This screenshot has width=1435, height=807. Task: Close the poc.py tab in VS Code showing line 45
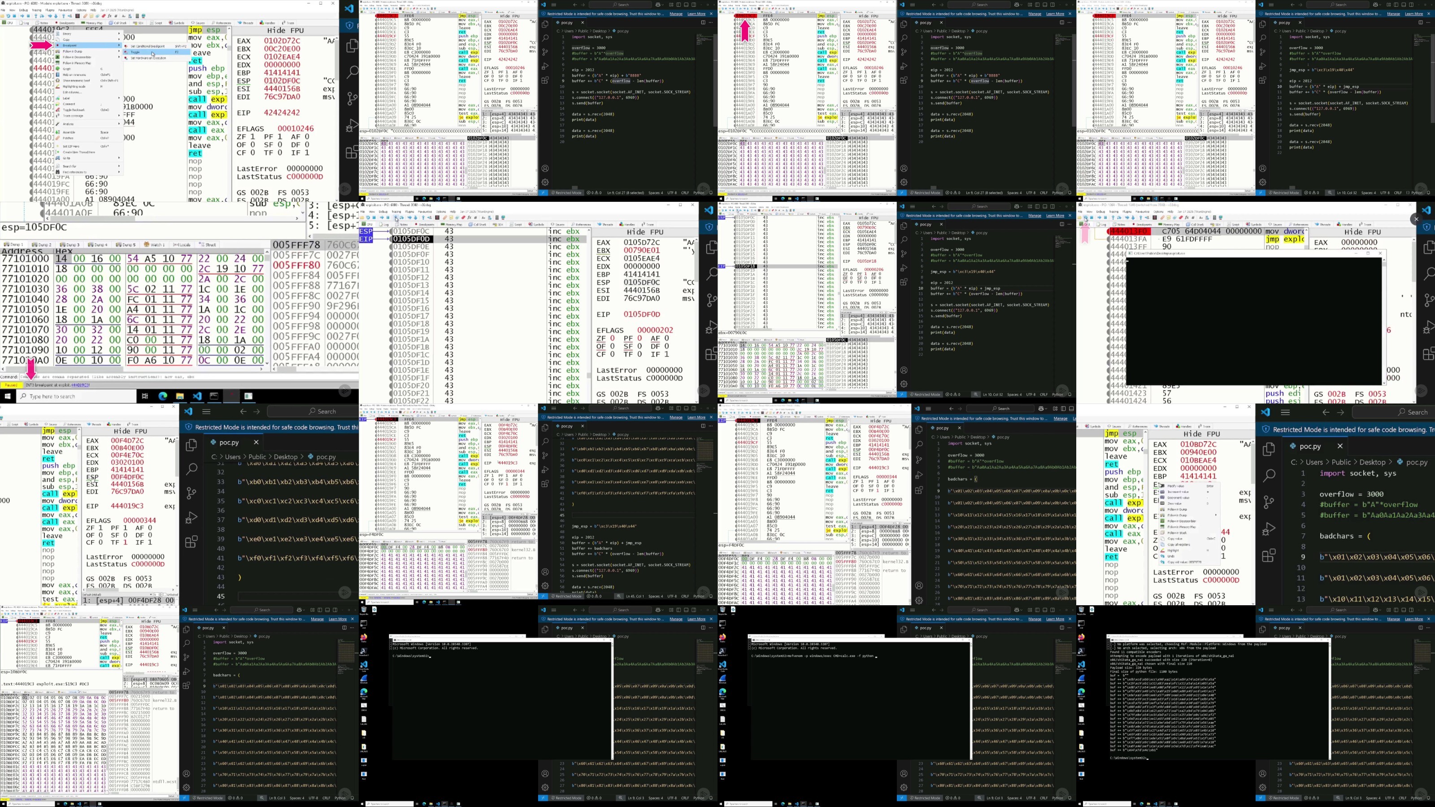256,442
